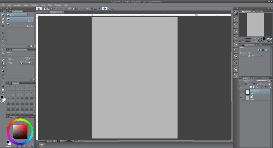Toggle visibility of the Paper layer
Image resolution: width=273 pixels, height=148 pixels.
coord(241,98)
